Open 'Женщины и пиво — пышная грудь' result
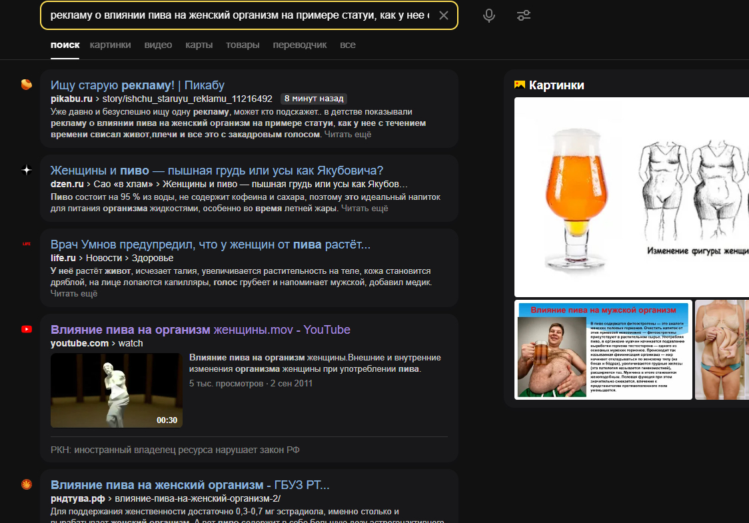This screenshot has height=523, width=749. [x=217, y=171]
